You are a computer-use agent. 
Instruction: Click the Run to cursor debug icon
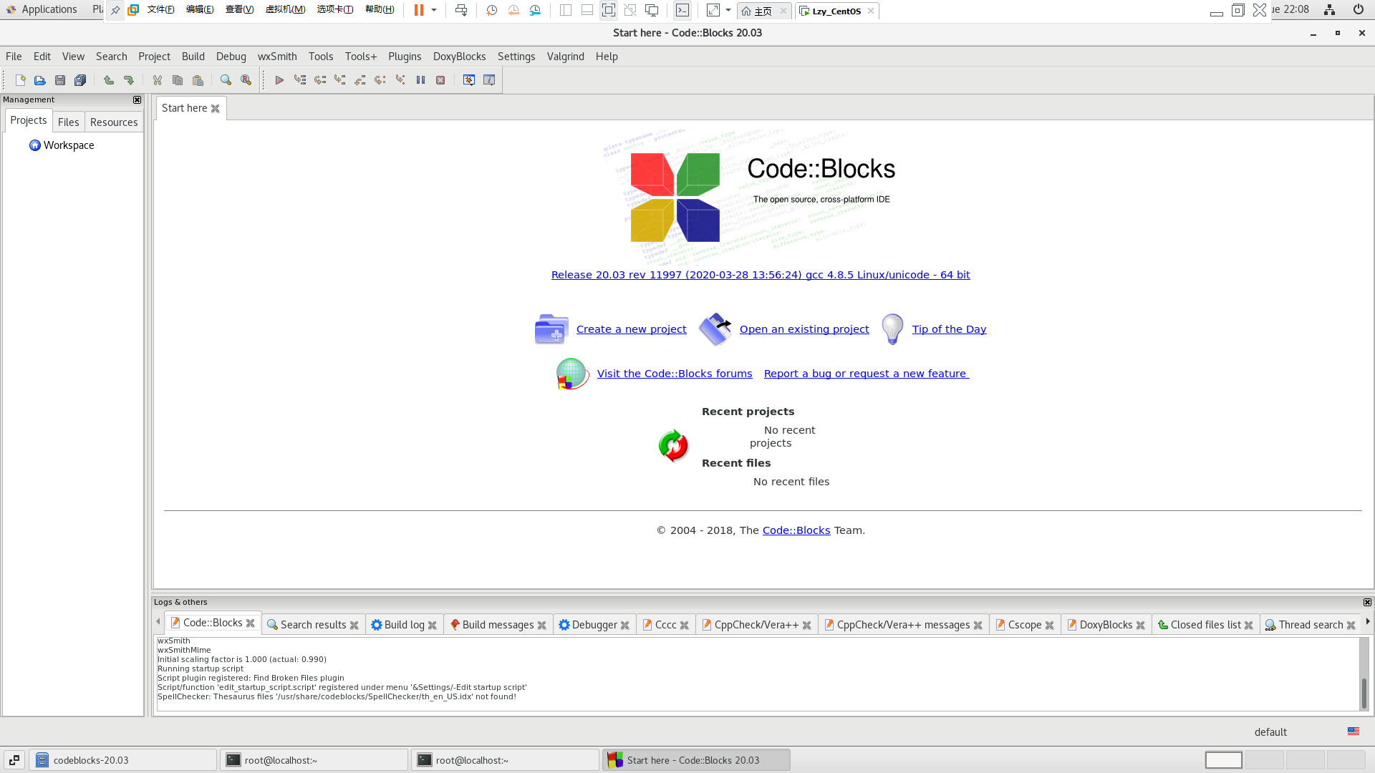click(299, 80)
